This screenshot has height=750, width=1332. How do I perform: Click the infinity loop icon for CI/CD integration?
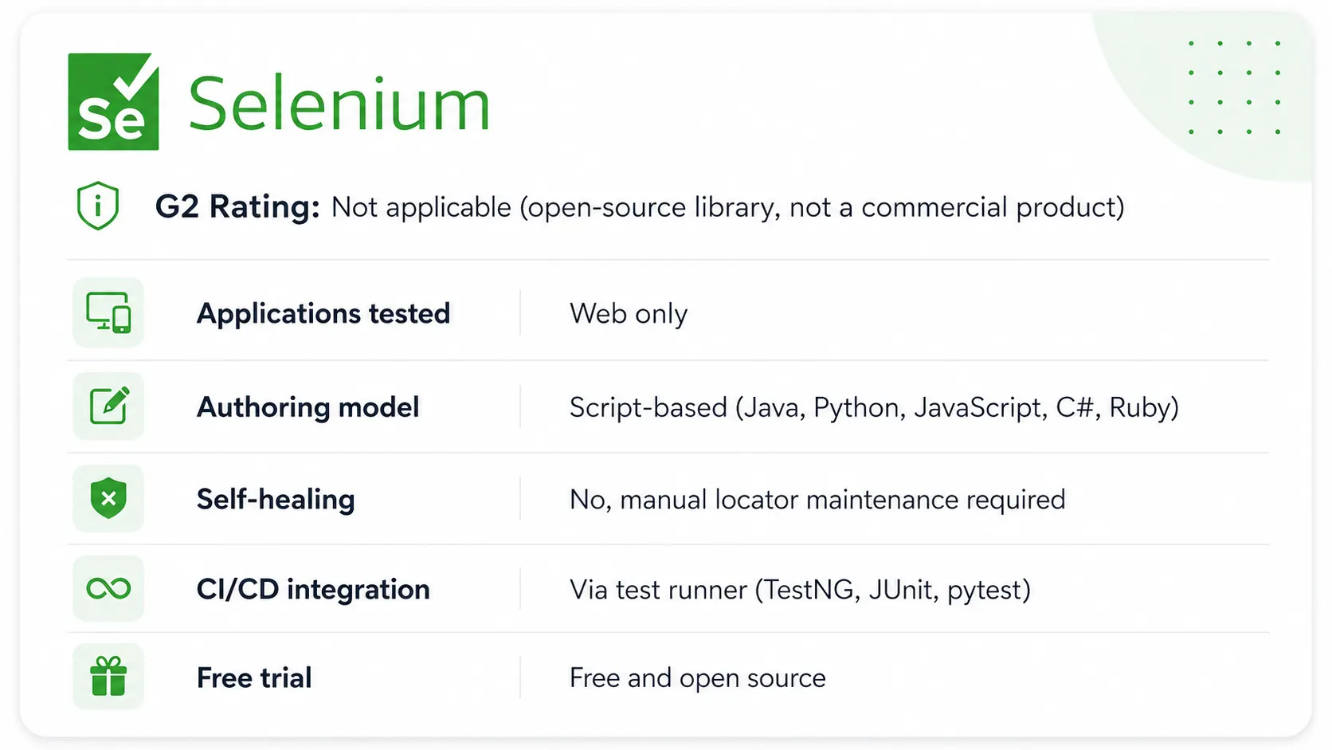click(x=108, y=588)
